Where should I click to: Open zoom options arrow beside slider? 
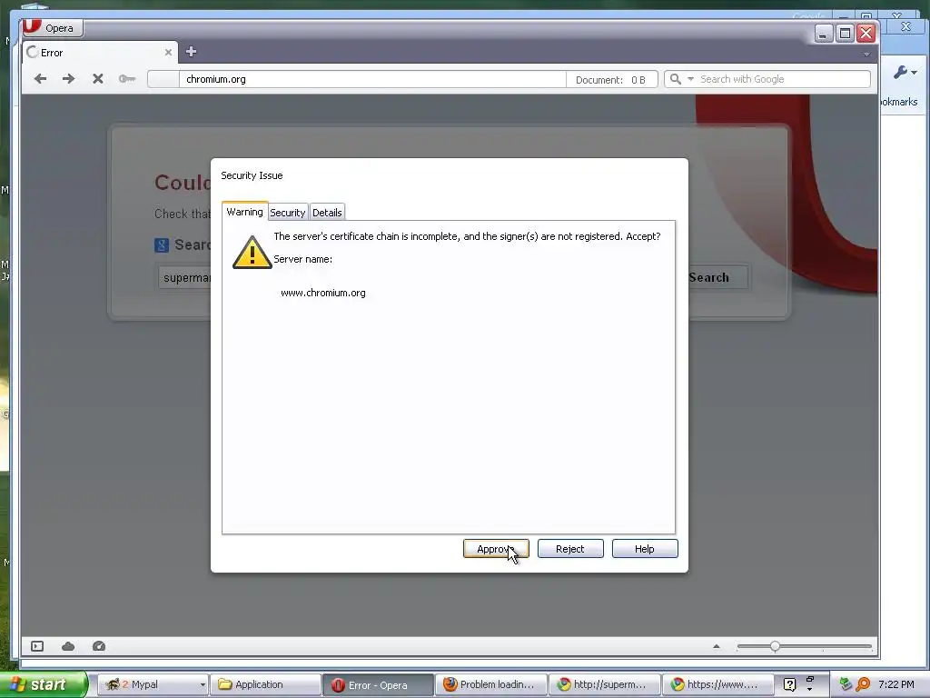coord(717,646)
